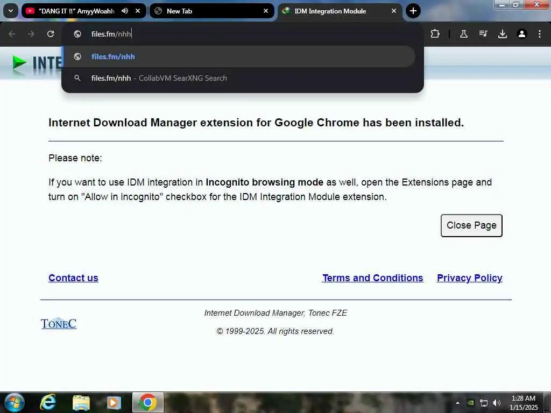Click the extension installed heading
The image size is (551, 413).
point(256,123)
